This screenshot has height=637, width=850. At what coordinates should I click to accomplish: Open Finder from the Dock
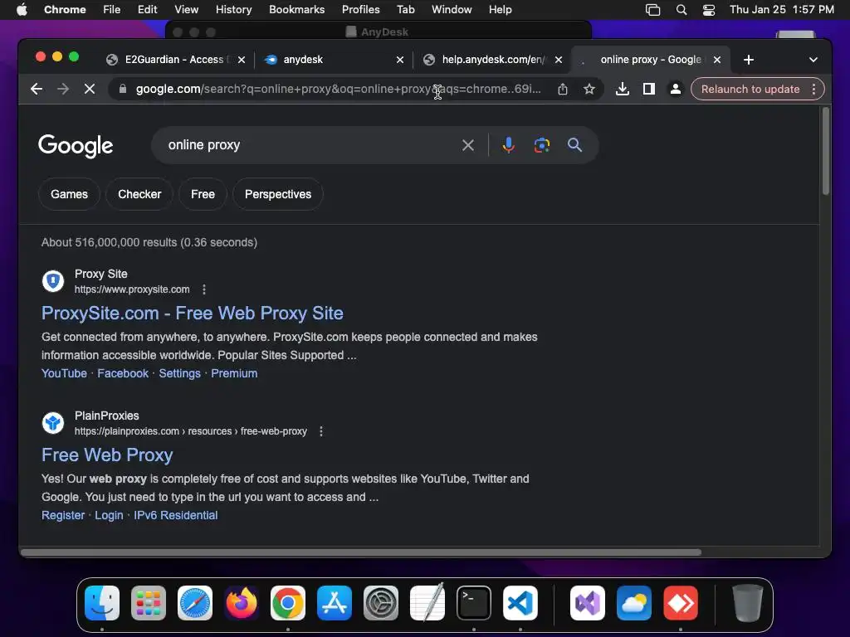(x=102, y=603)
